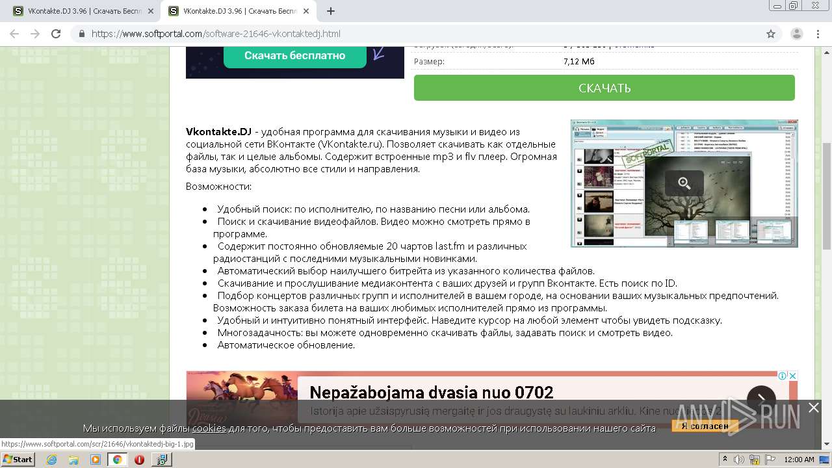Screen dimensions: 832x468
Task: Close the first browser tab
Action: tap(151, 11)
